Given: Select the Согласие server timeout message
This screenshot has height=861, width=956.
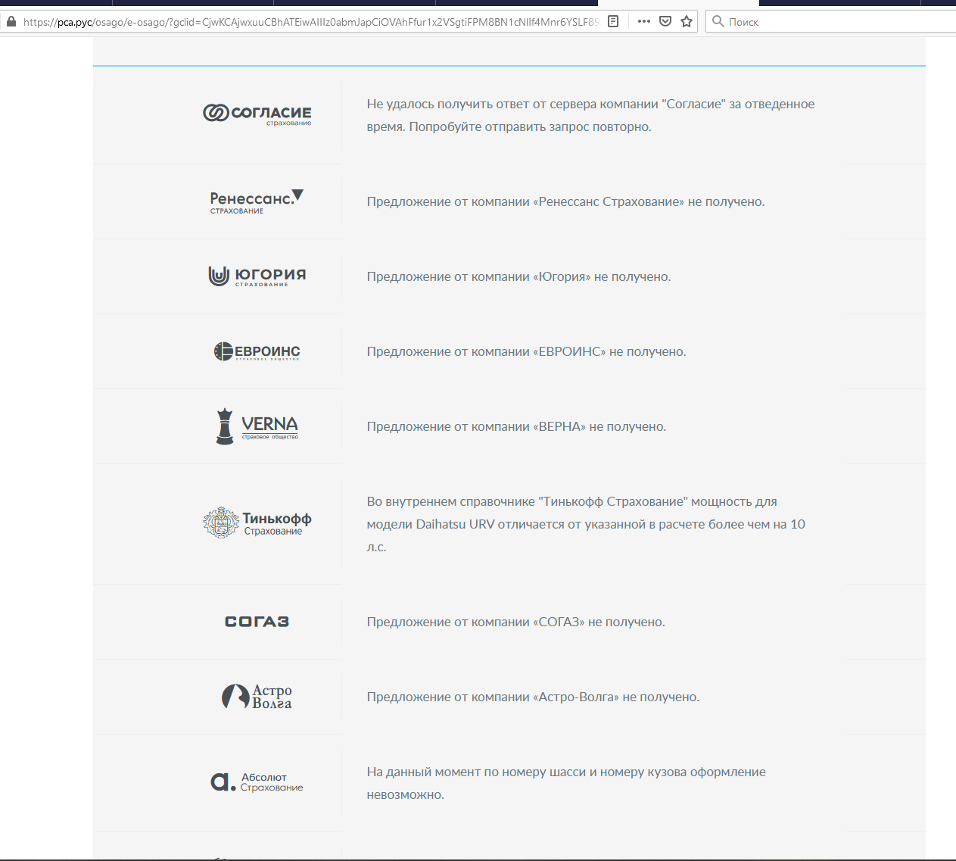Looking at the screenshot, I should tap(590, 115).
